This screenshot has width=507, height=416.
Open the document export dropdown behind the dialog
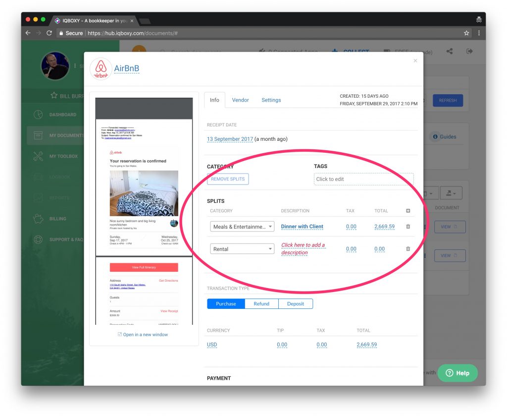coord(451,193)
